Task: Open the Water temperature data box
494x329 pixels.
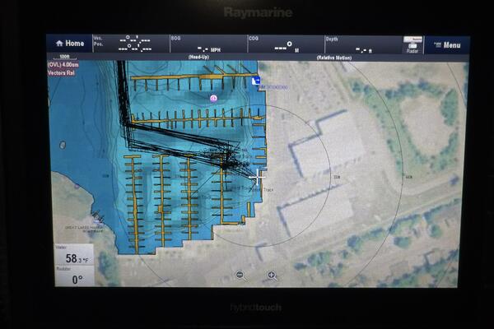Action: click(74, 254)
